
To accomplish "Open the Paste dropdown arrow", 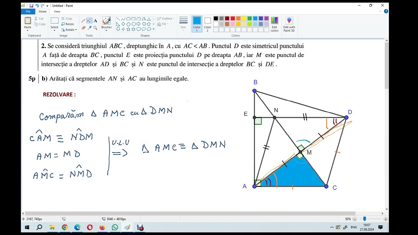I will pyautogui.click(x=28, y=30).
